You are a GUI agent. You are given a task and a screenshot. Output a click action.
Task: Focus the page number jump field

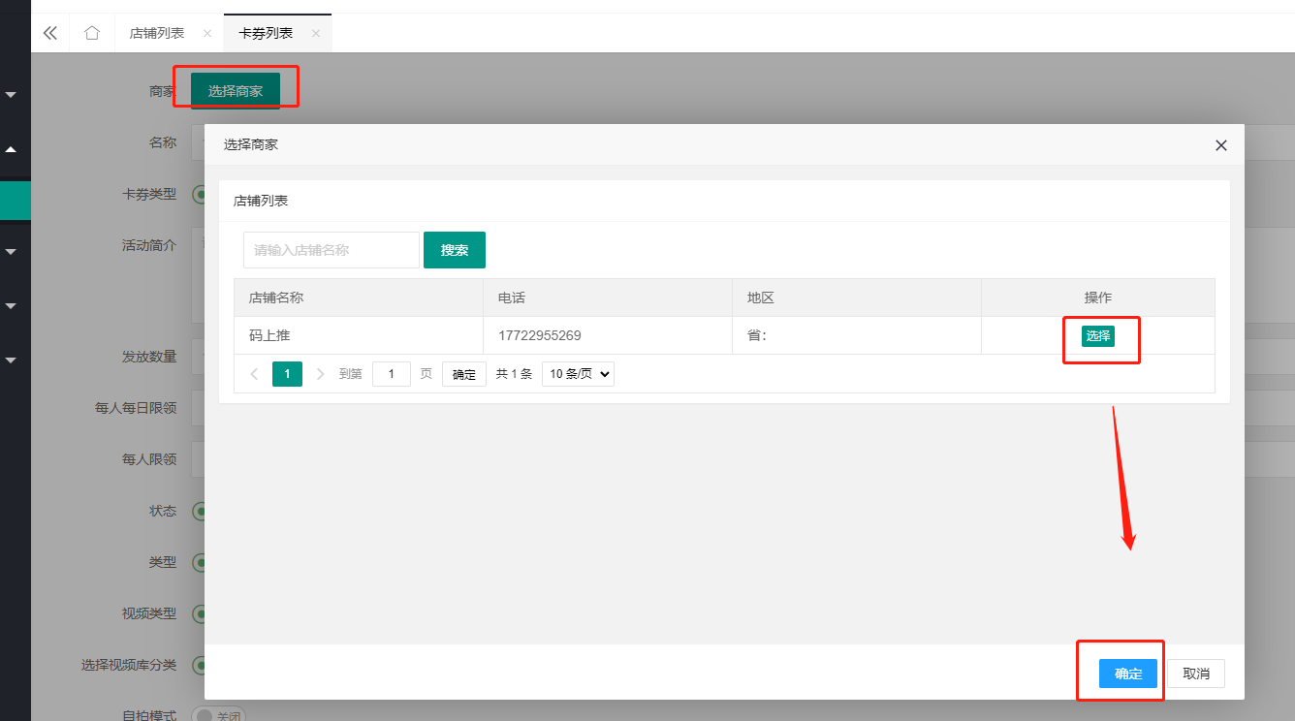coord(392,374)
